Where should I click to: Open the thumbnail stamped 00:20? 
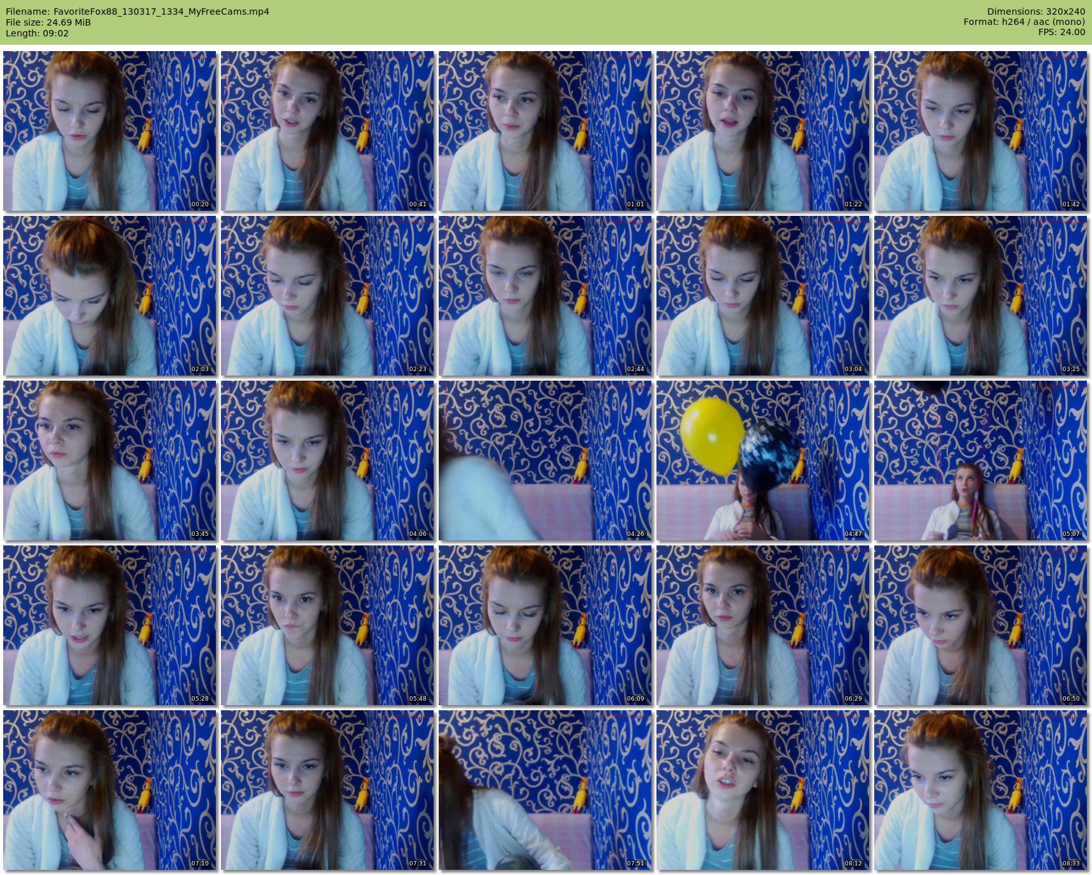[109, 131]
